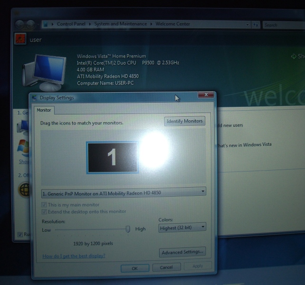Click the 'user' account name text

coord(36,40)
